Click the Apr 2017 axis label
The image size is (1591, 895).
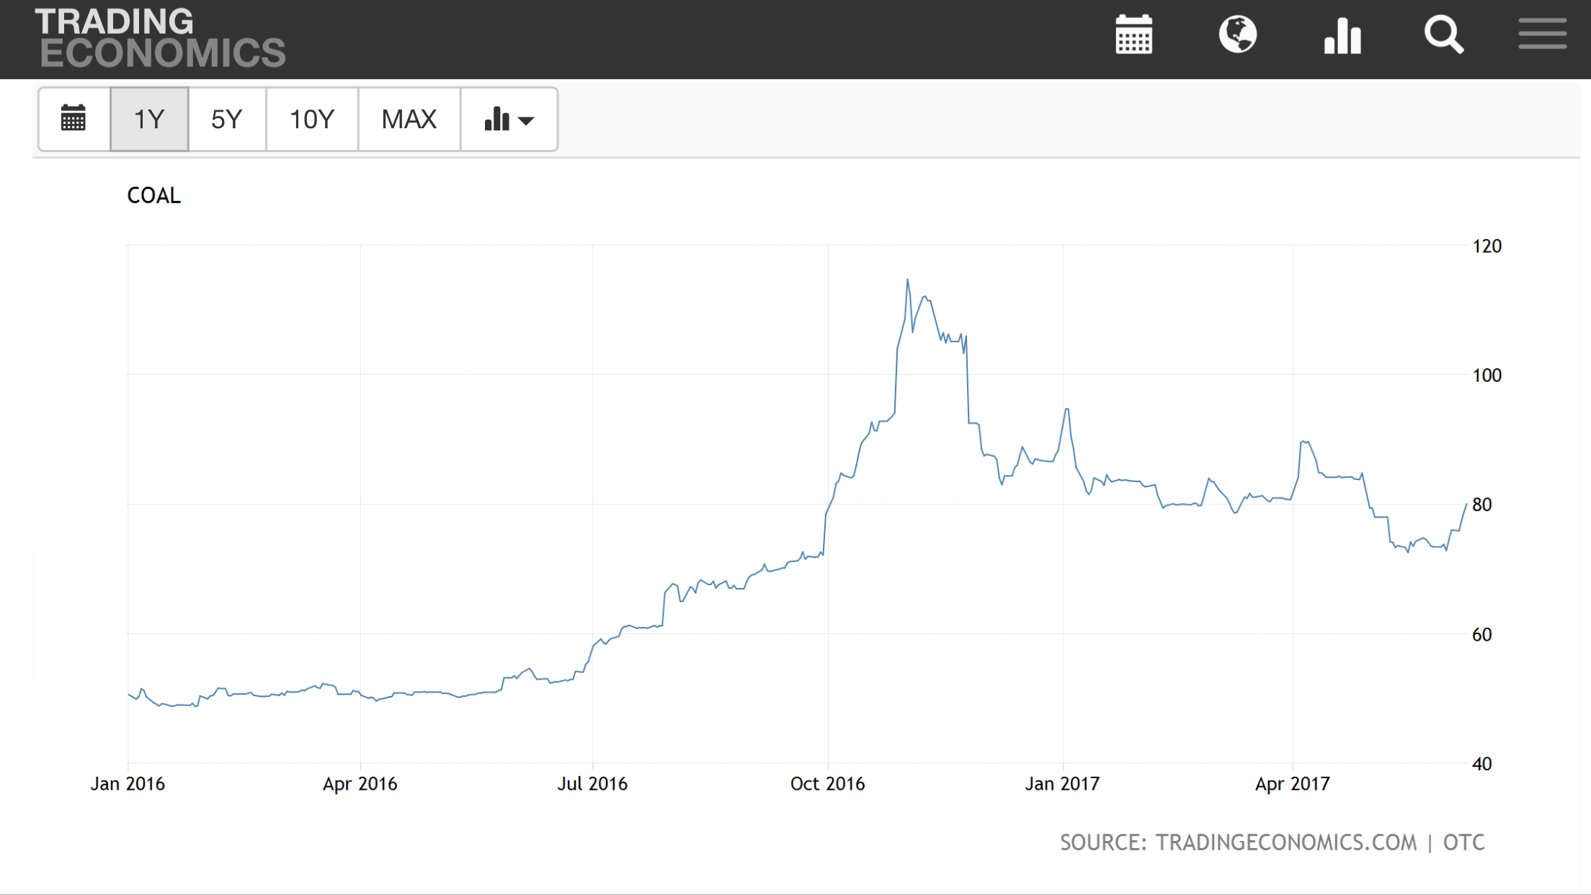tap(1292, 784)
